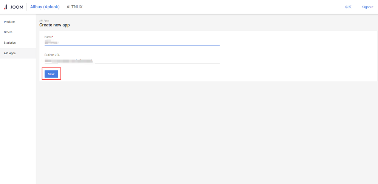Screen dimensions: 378x184
Task: Open Products in the sidebar
Action: (x=9, y=22)
